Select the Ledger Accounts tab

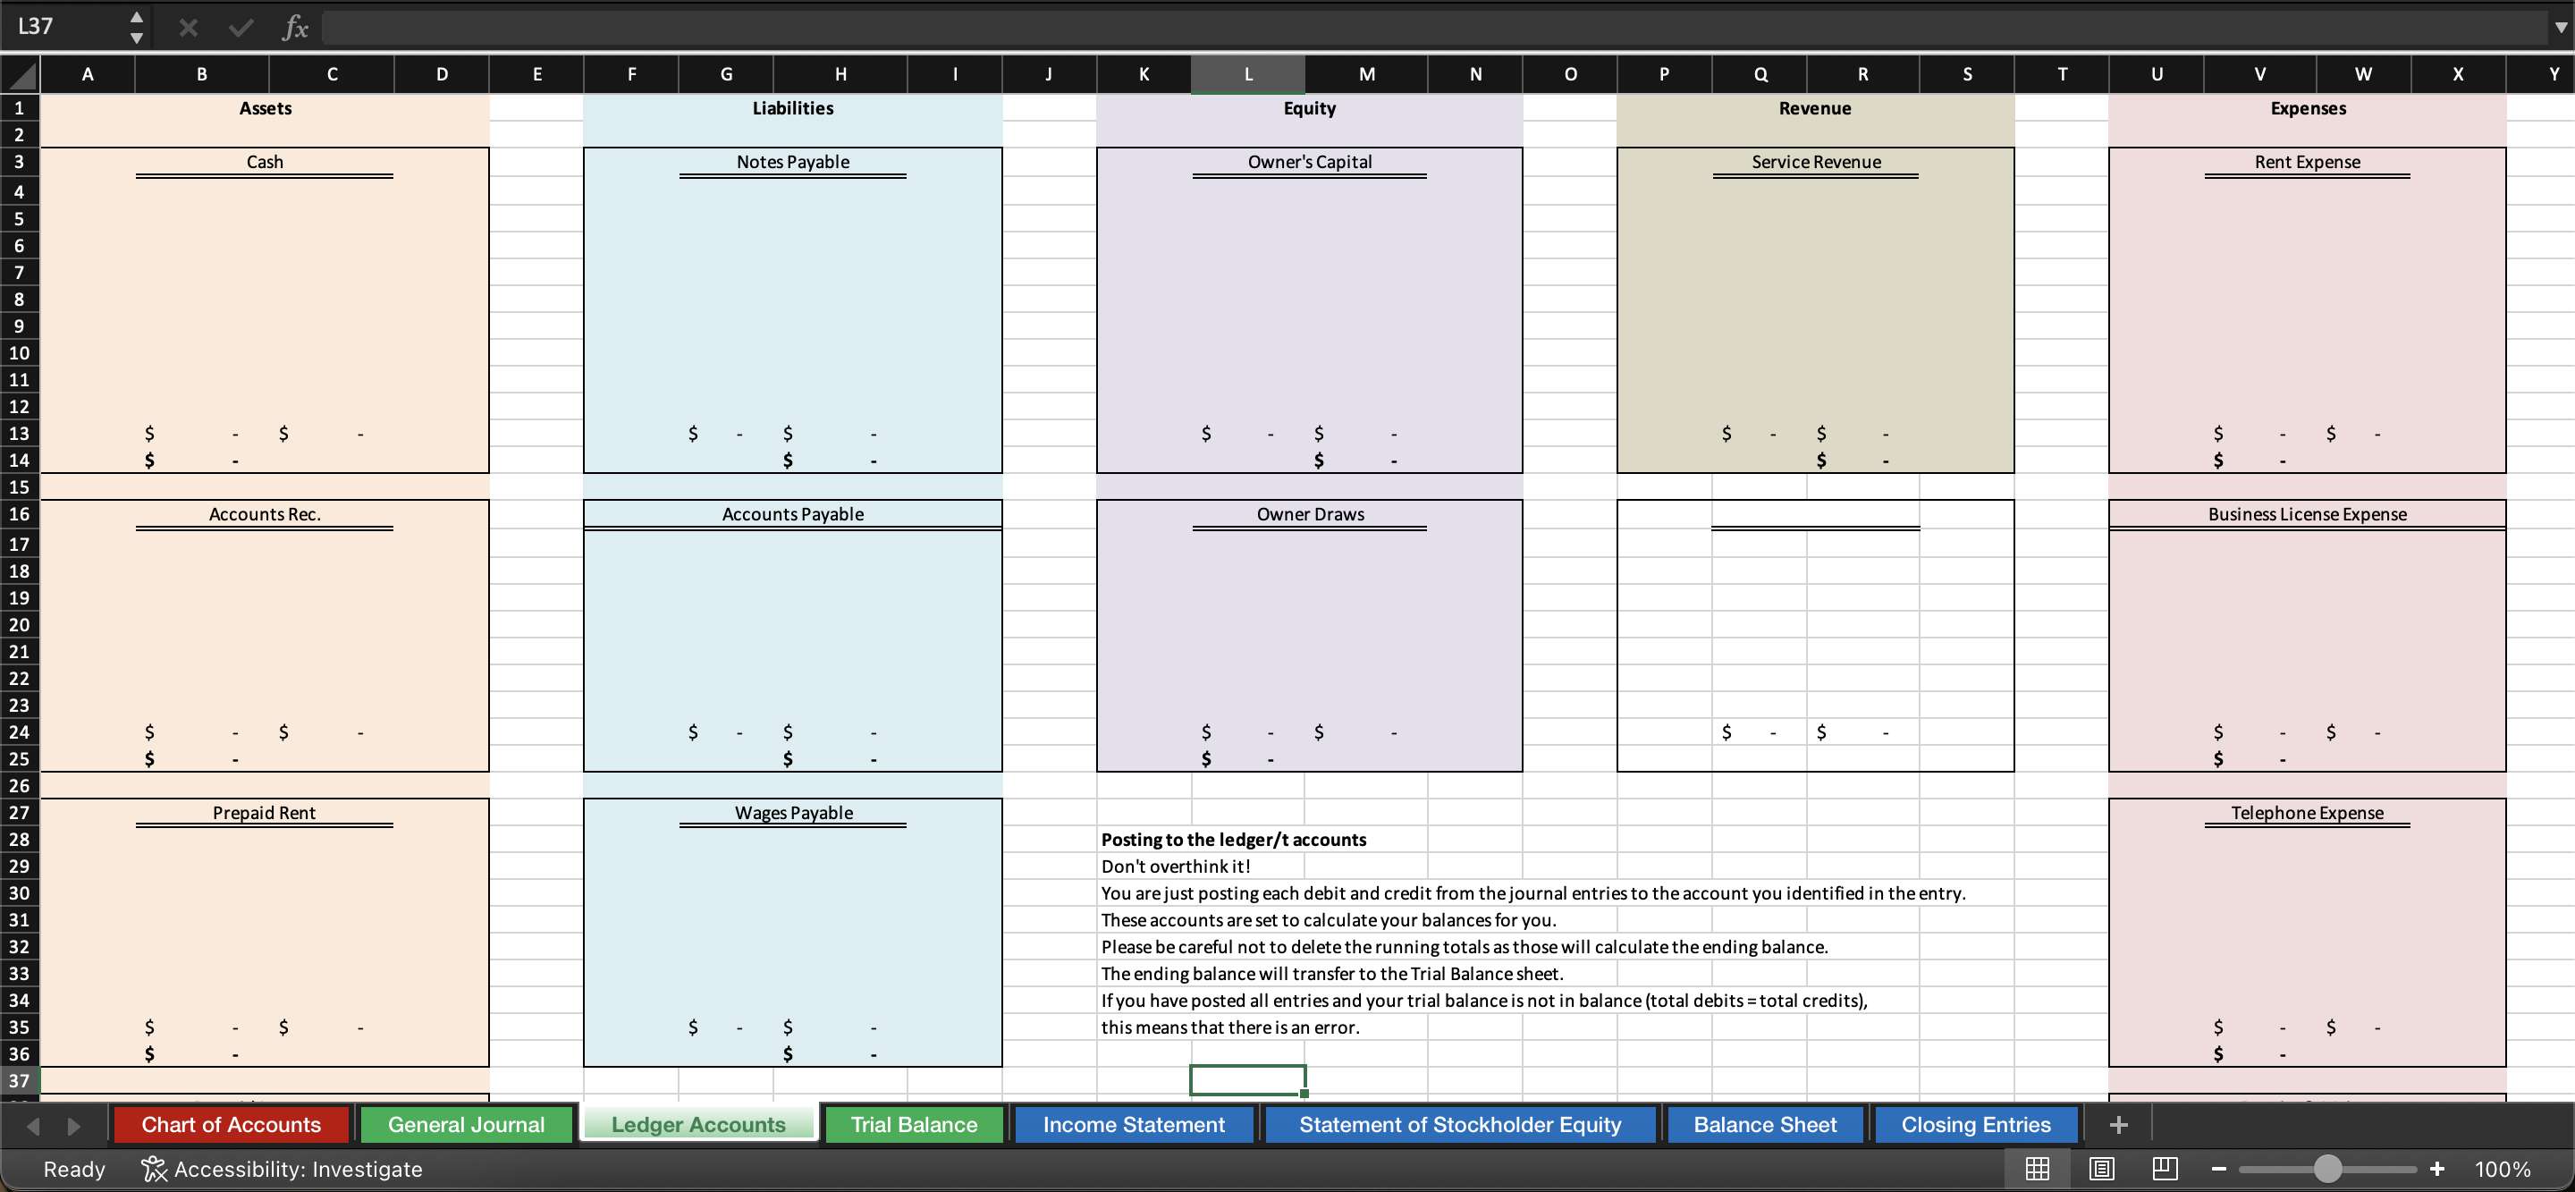[x=697, y=1125]
